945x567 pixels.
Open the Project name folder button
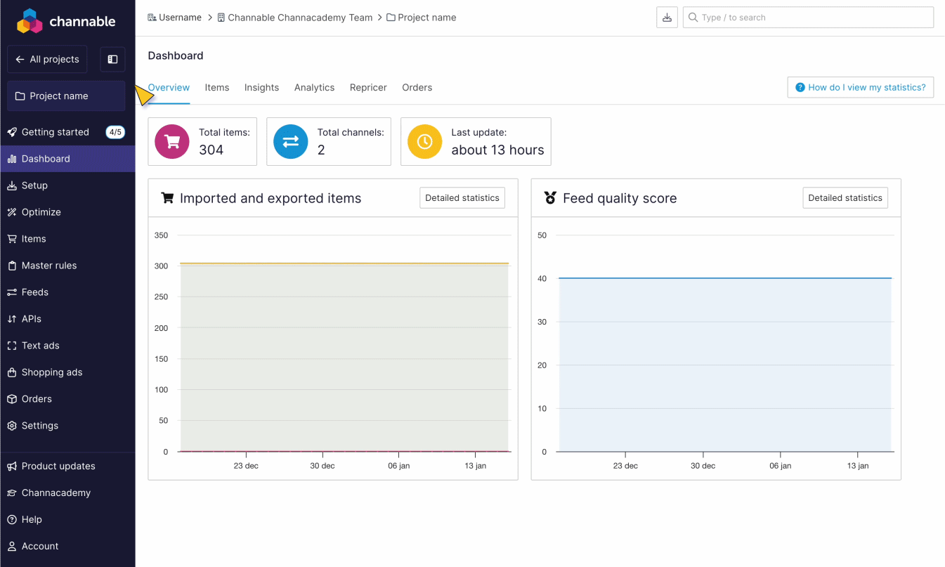[x=66, y=96]
